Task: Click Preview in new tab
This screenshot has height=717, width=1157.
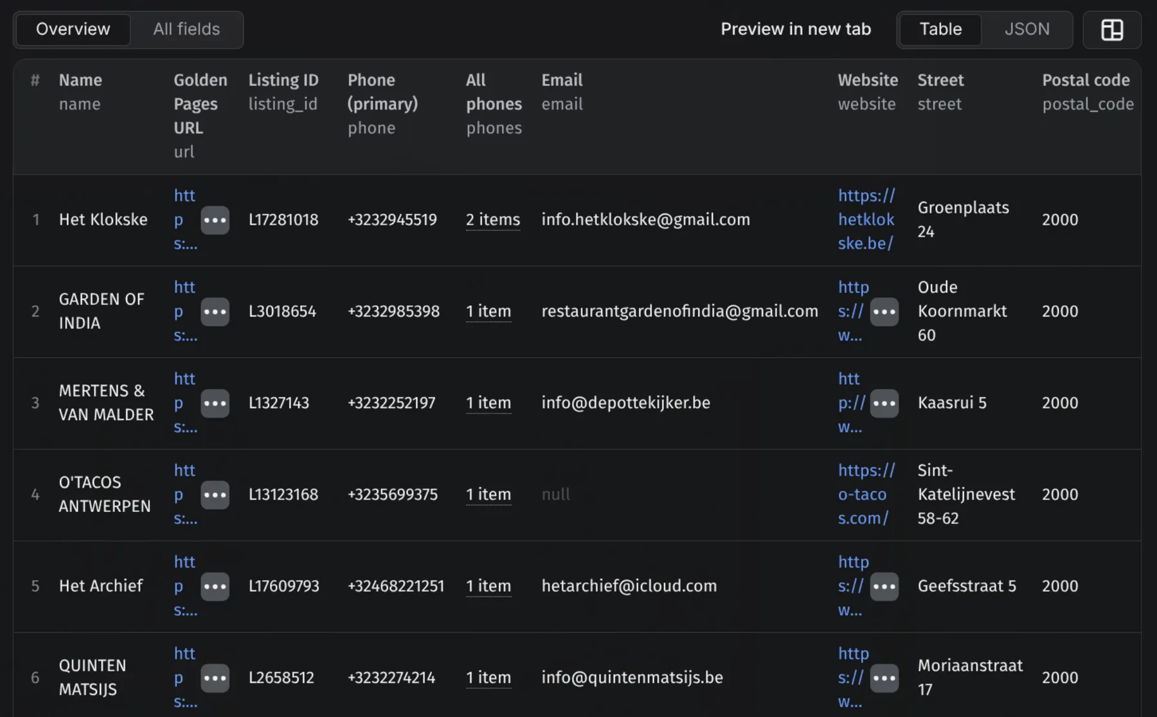Action: tap(796, 29)
